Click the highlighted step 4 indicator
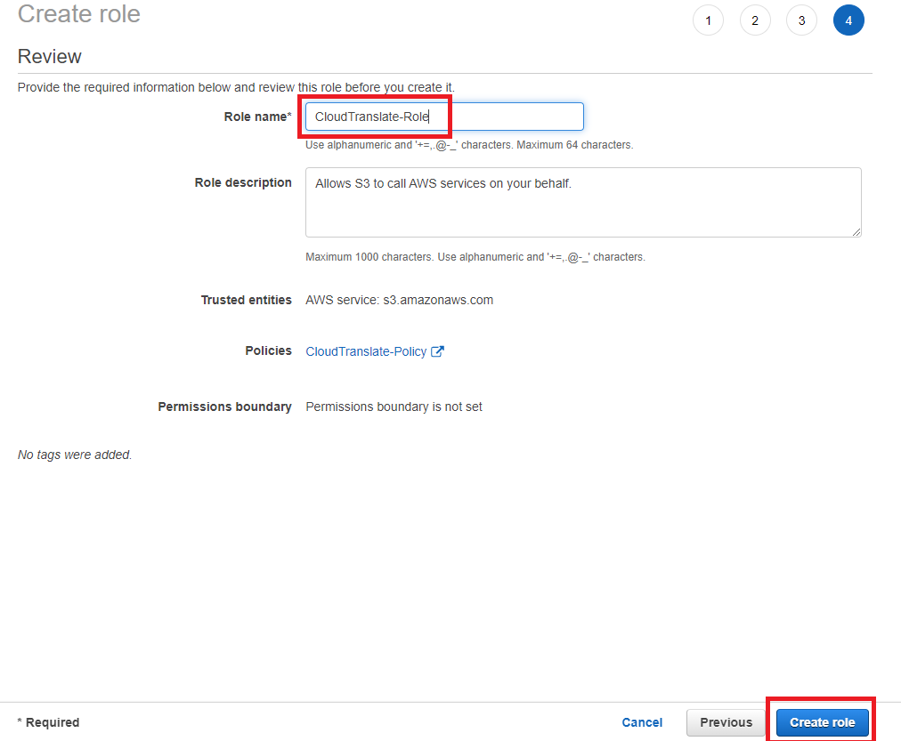Image resolution: width=901 pixels, height=741 pixels. pyautogui.click(x=848, y=20)
